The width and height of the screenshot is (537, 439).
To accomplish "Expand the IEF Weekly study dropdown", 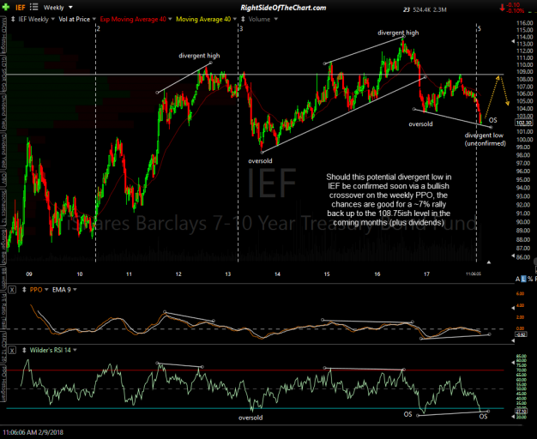I will click(x=52, y=19).
